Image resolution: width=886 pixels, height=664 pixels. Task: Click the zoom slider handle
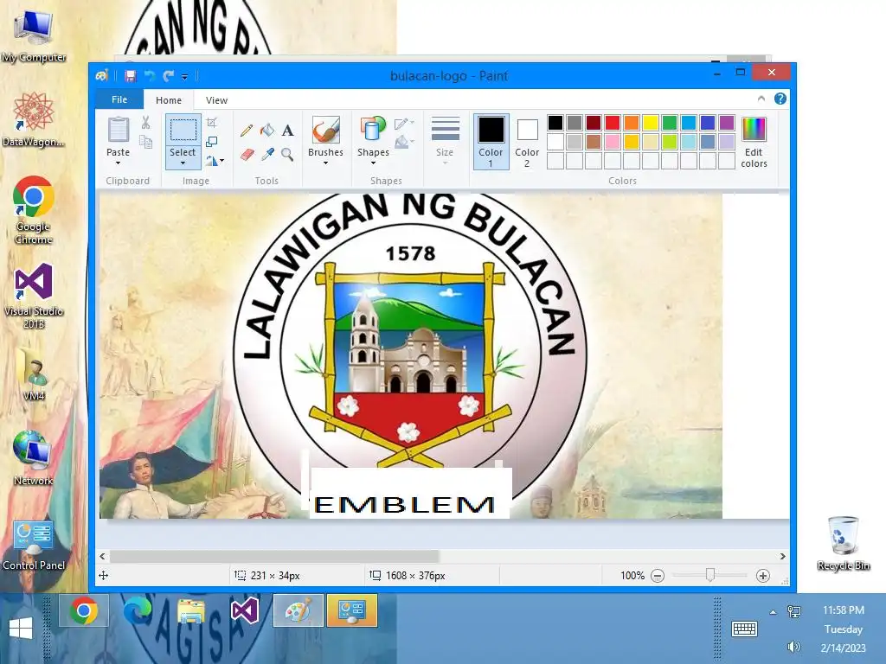click(710, 575)
